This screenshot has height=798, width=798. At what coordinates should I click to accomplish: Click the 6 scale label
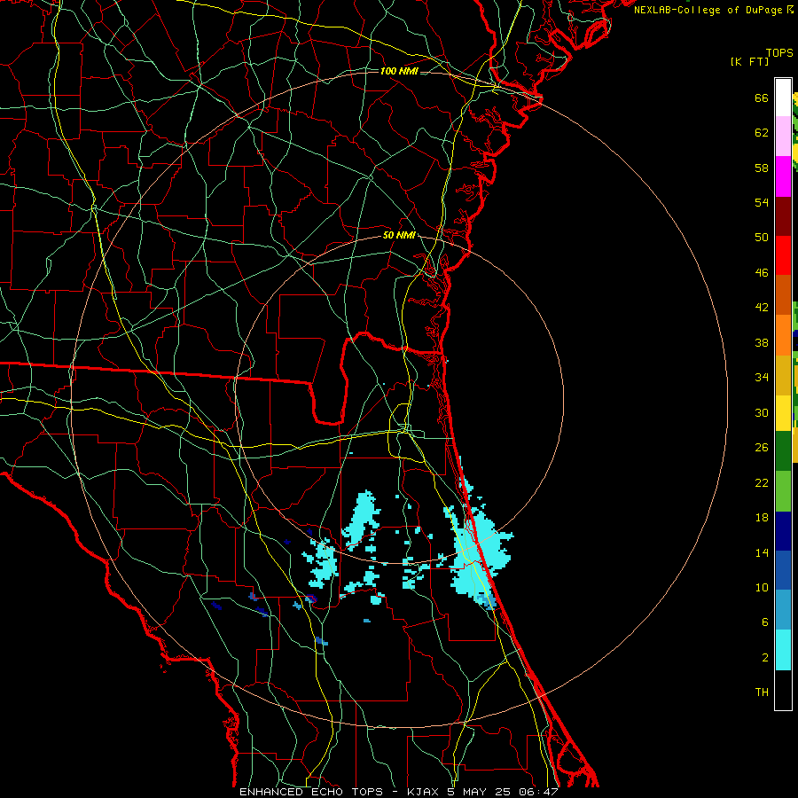765,622
